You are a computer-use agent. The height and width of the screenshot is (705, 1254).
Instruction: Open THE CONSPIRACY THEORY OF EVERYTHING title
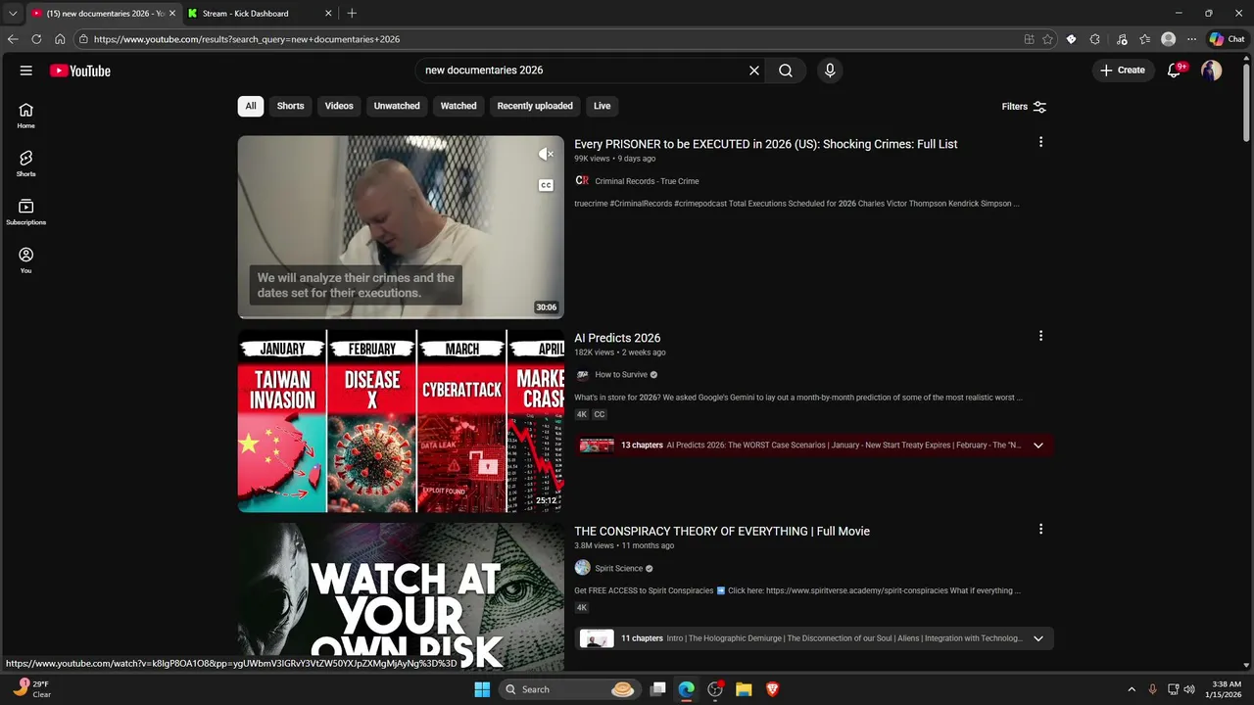(722, 531)
